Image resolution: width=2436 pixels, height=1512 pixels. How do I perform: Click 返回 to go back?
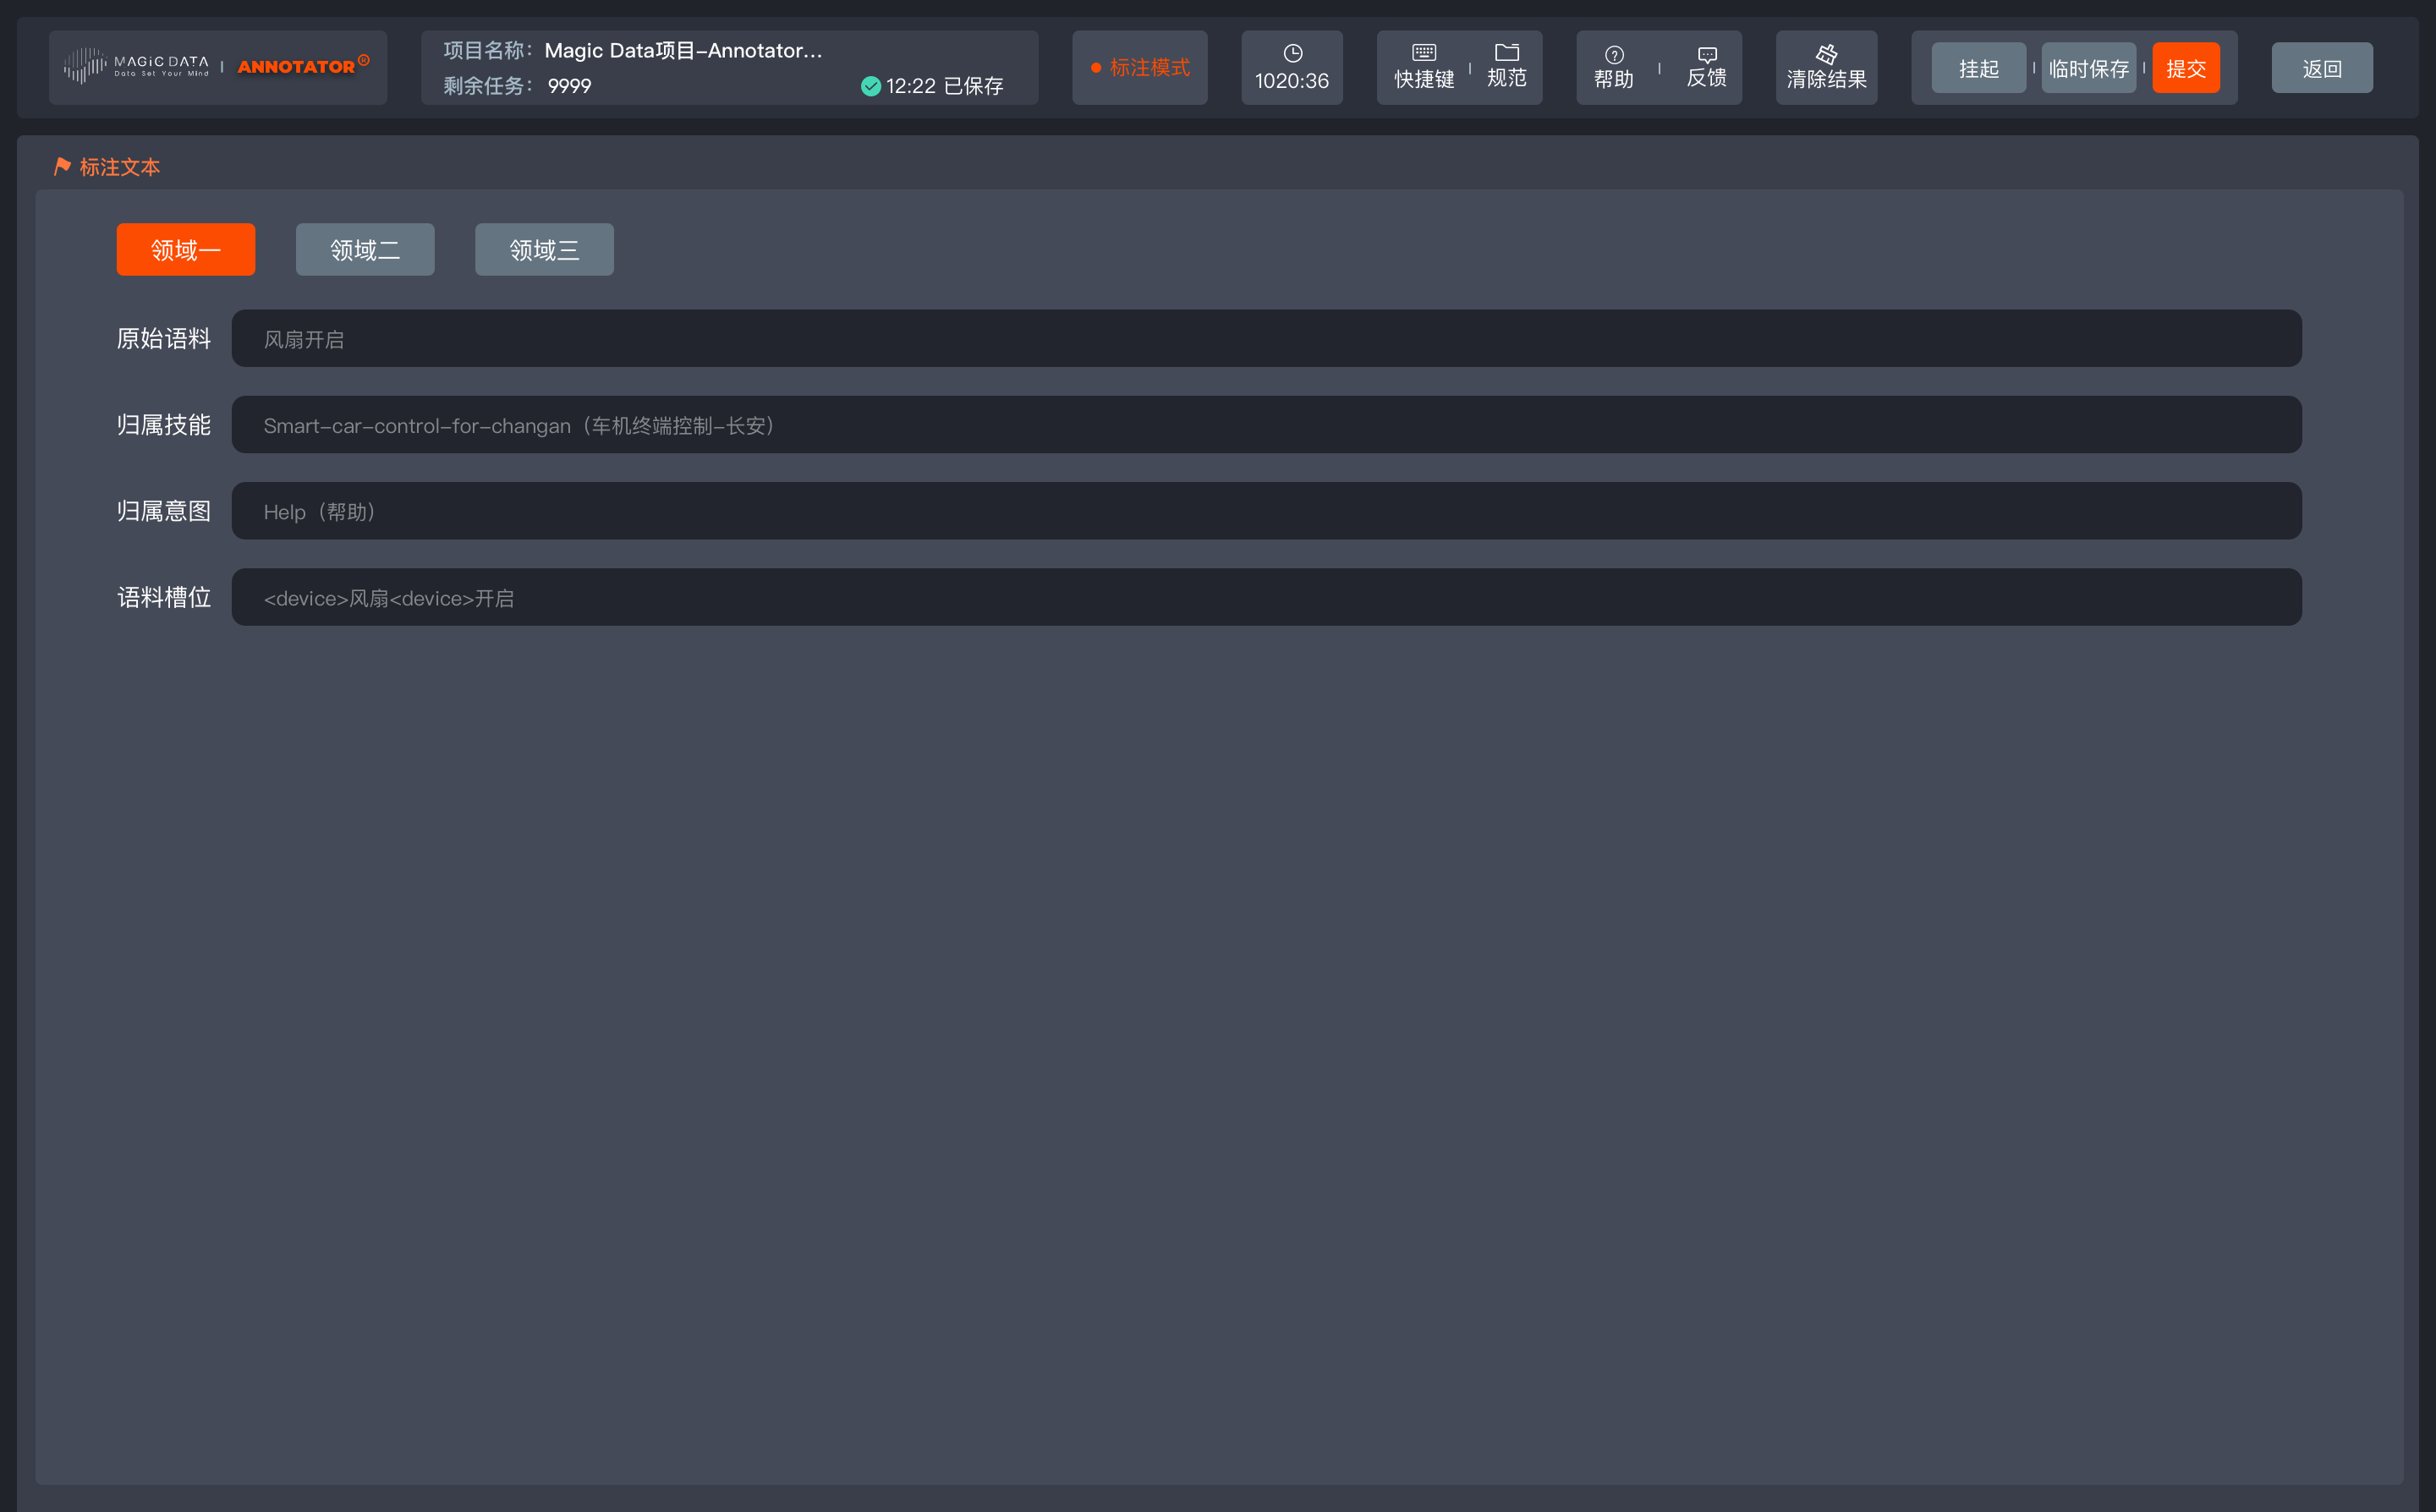point(2322,67)
